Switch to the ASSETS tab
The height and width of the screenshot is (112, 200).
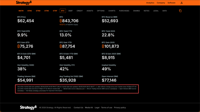click(x=90, y=11)
